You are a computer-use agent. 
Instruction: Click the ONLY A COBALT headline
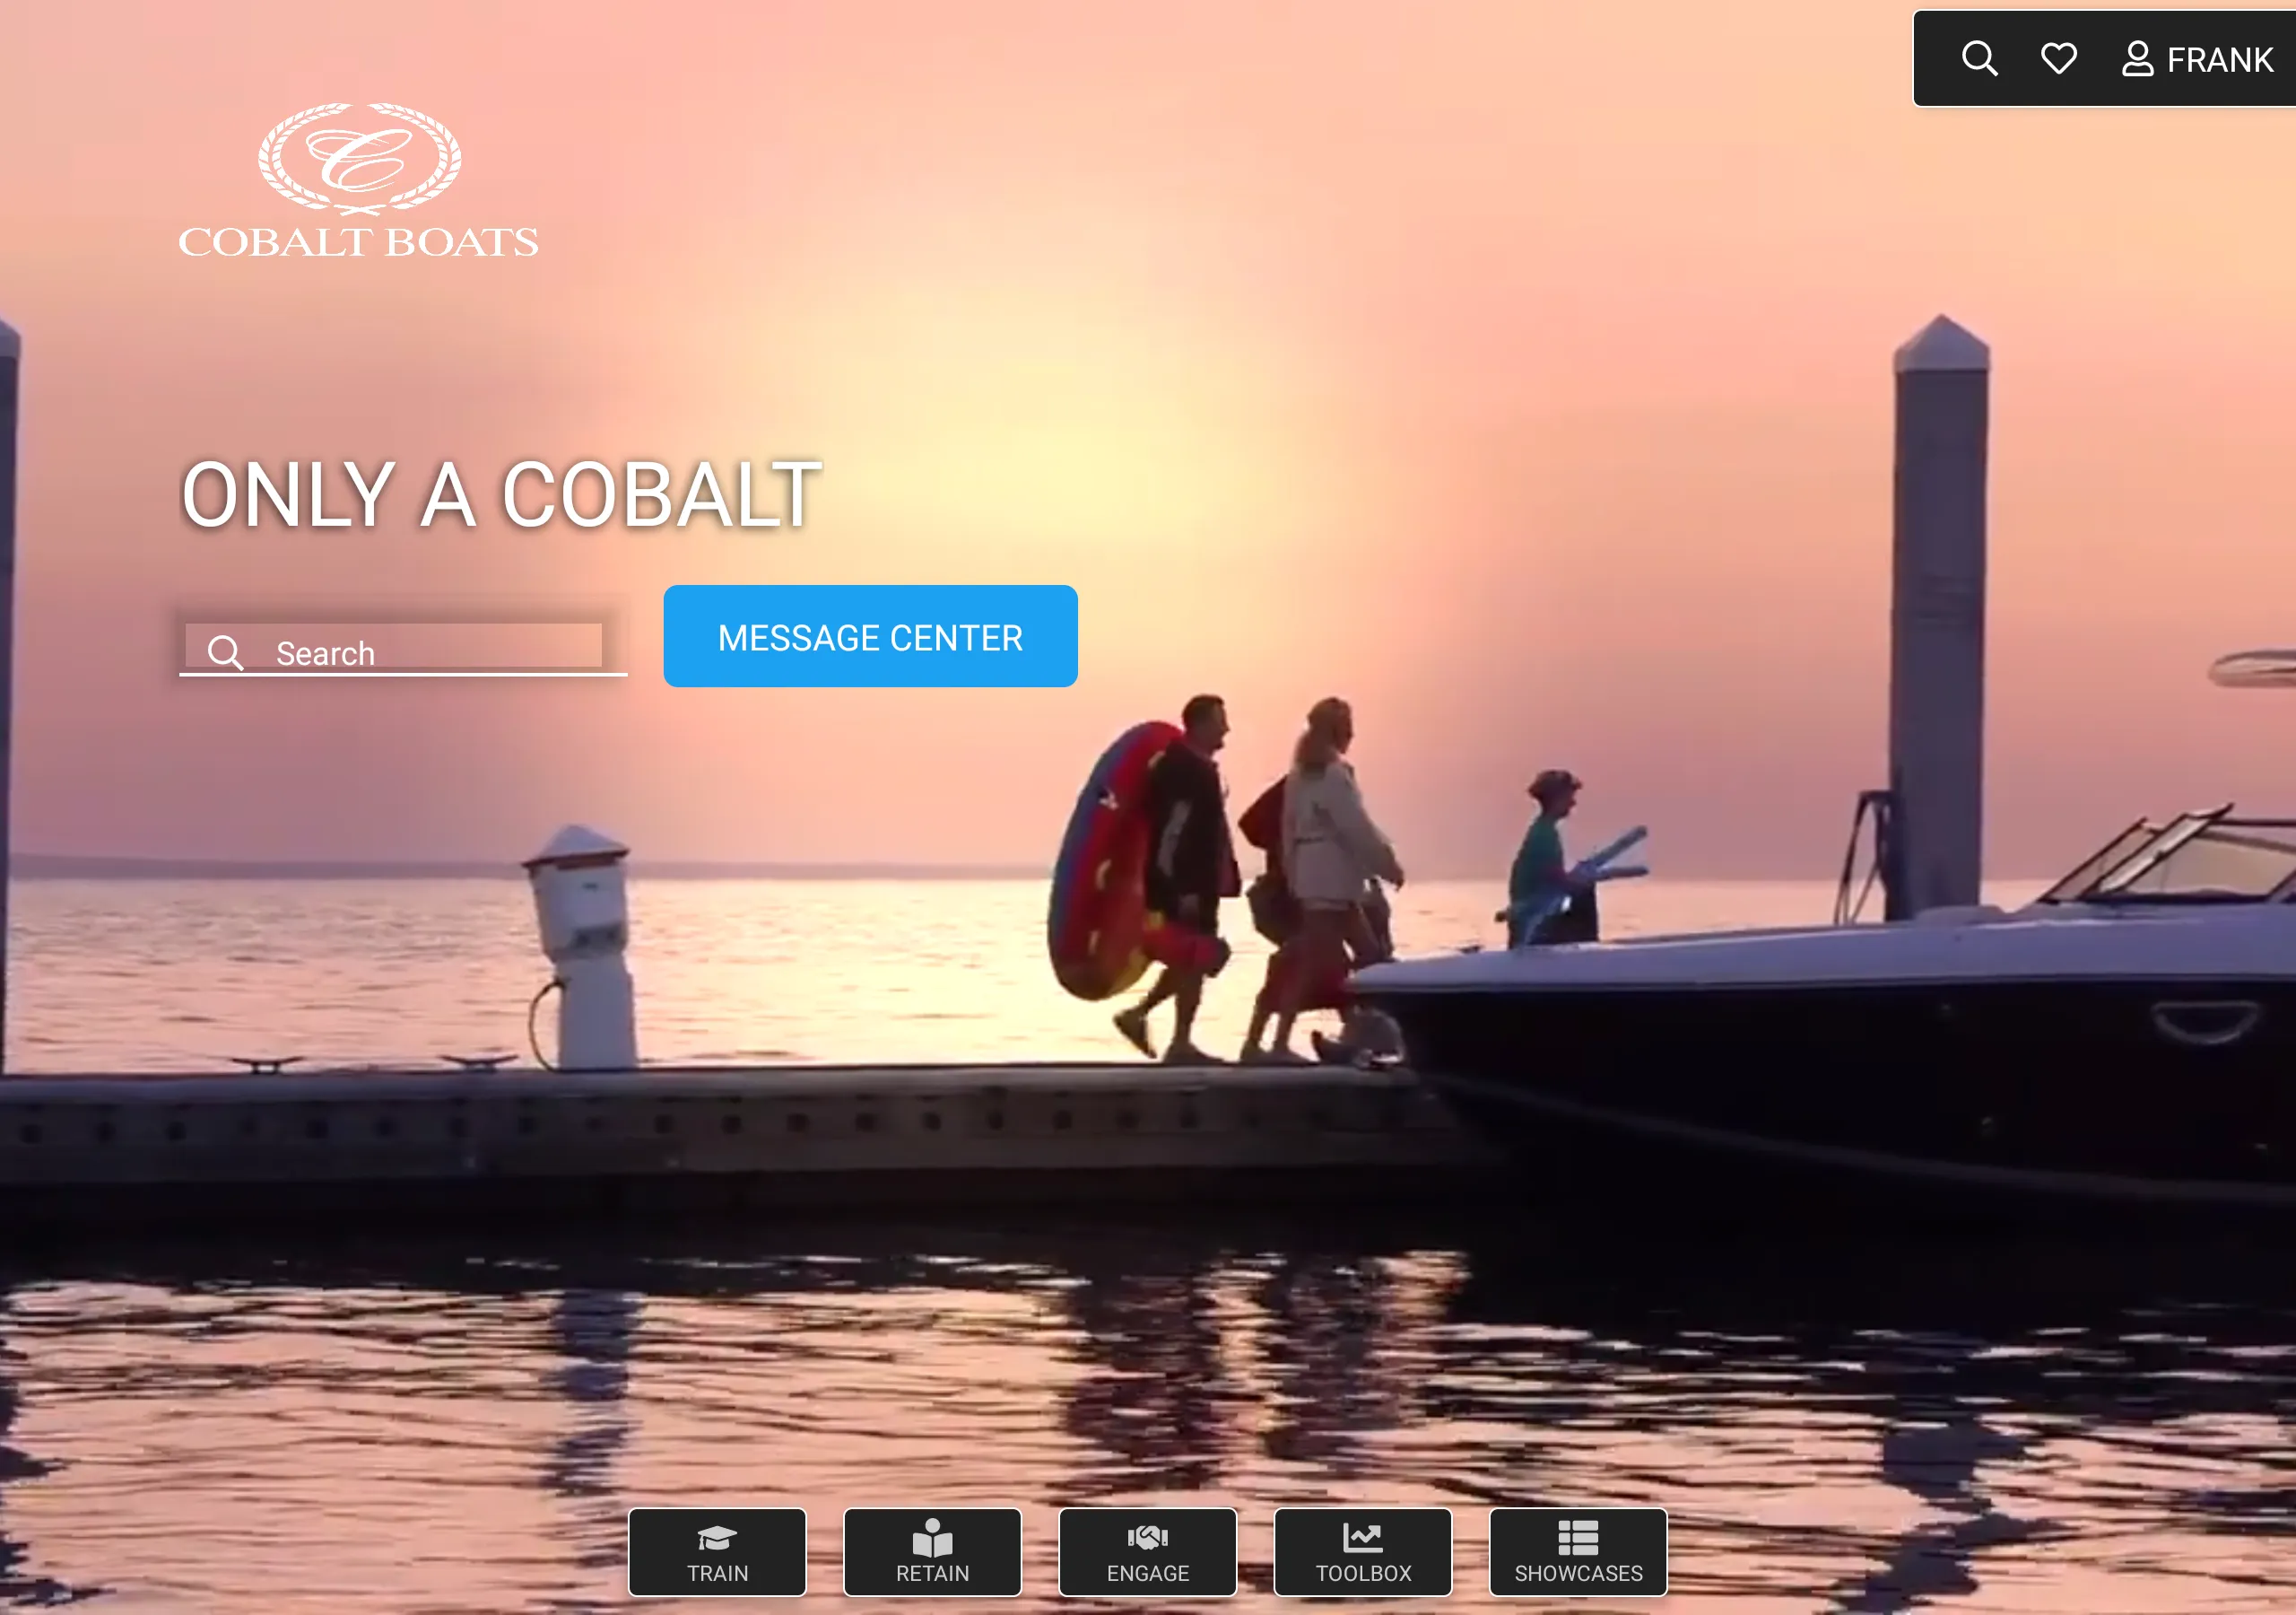pyautogui.click(x=501, y=494)
